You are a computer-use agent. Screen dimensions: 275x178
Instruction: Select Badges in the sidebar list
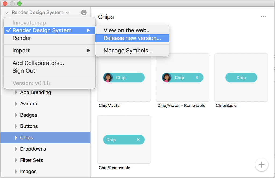[45, 115]
